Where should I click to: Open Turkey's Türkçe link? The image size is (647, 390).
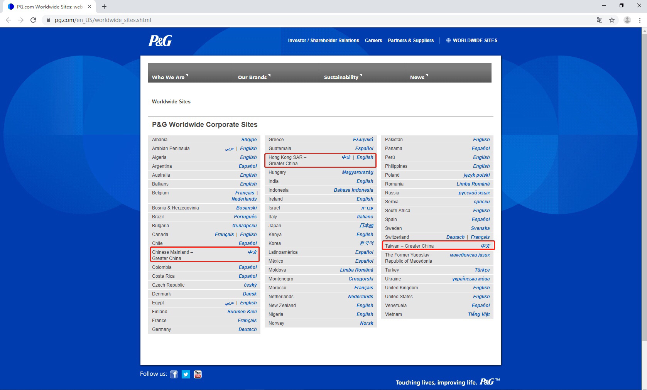pyautogui.click(x=482, y=270)
